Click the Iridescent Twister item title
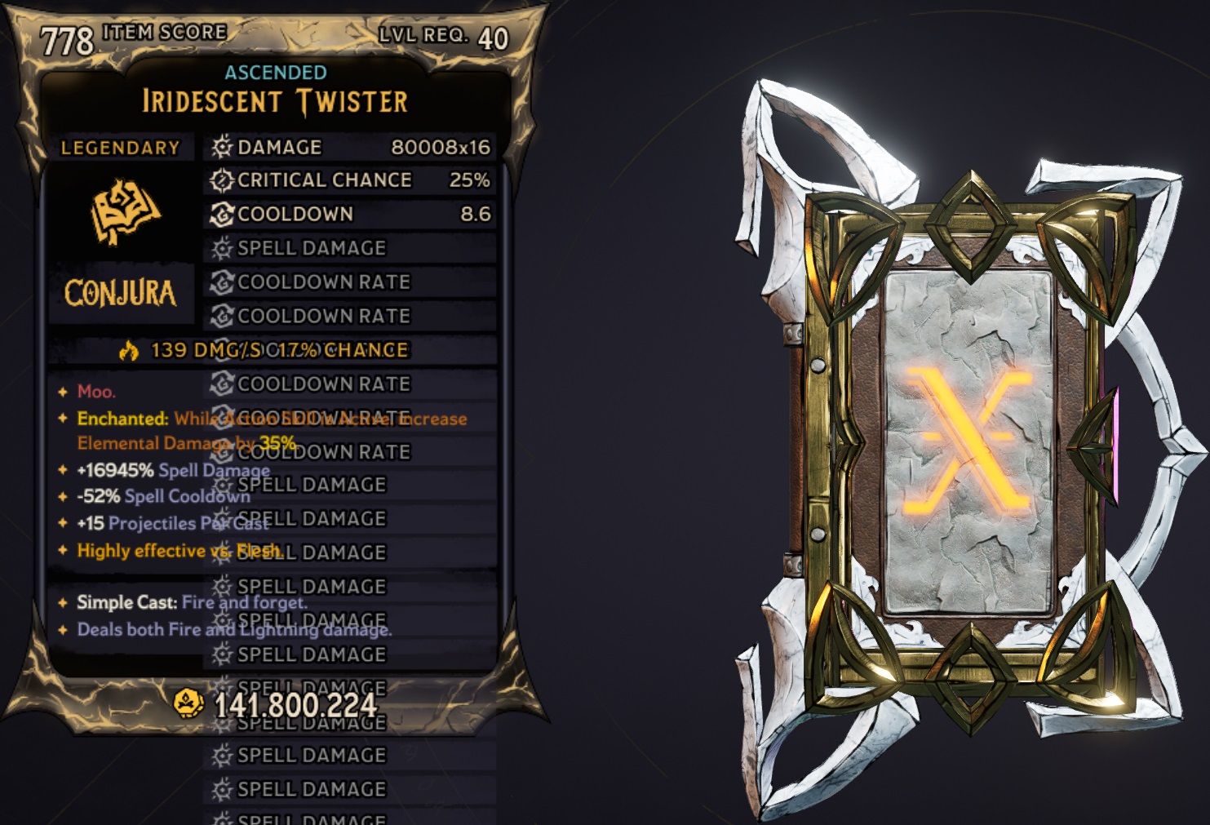 (275, 102)
